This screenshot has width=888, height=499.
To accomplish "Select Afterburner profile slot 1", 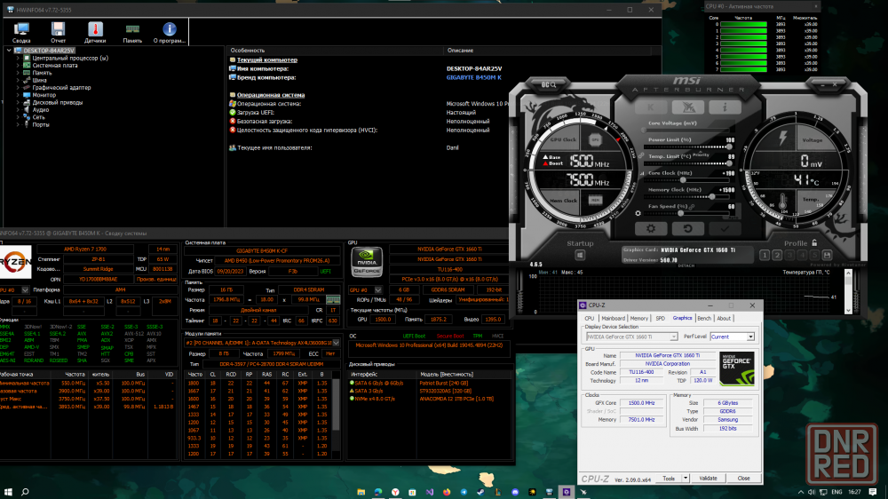I will tap(764, 256).
